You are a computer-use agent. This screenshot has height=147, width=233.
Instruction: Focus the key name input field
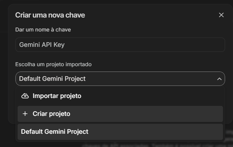pyautogui.click(x=120, y=45)
